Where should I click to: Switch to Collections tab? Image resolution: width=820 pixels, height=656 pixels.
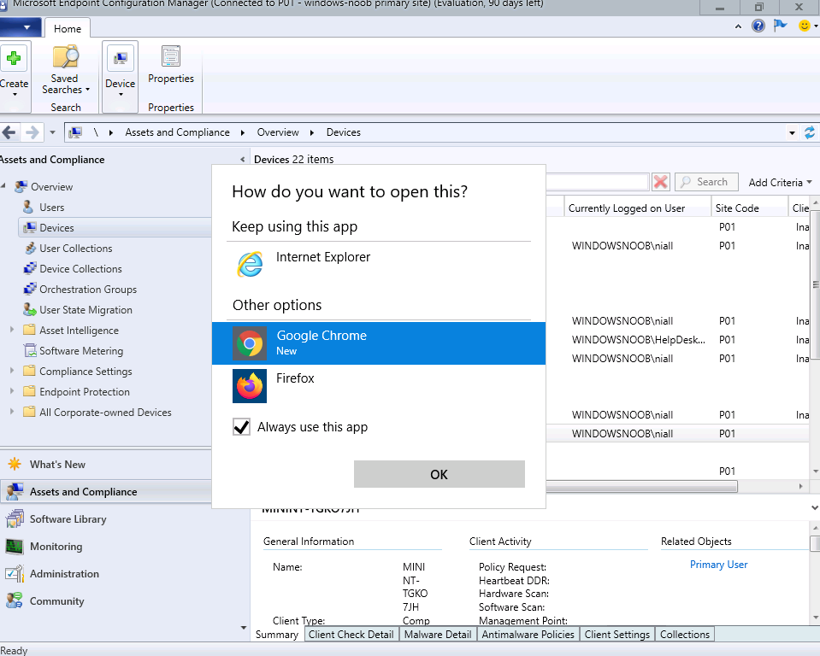coord(685,634)
